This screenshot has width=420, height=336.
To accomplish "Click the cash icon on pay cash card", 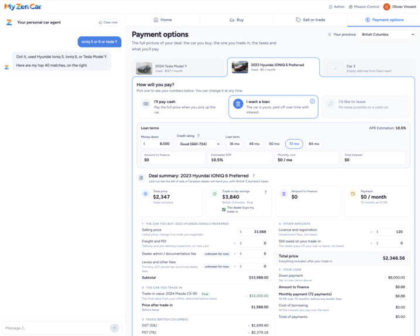I will 146,104.
